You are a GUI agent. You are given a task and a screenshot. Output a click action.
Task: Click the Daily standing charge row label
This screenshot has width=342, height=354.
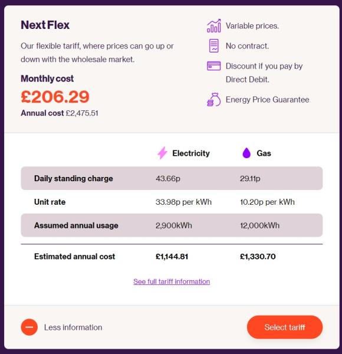click(73, 178)
